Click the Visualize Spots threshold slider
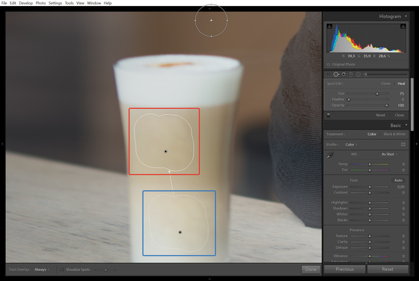 point(106,270)
